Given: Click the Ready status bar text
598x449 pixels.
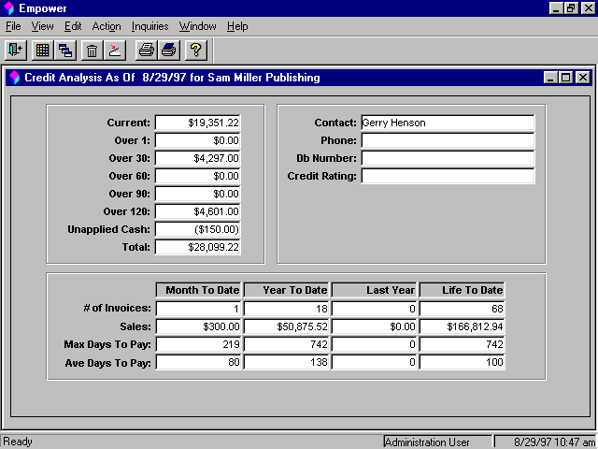Looking at the screenshot, I should [x=18, y=442].
